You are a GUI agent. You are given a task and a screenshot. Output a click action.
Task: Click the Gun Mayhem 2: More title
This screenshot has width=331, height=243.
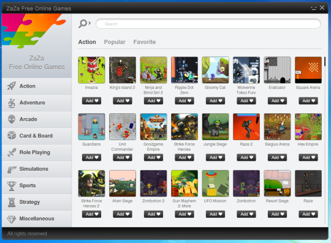coord(185,203)
